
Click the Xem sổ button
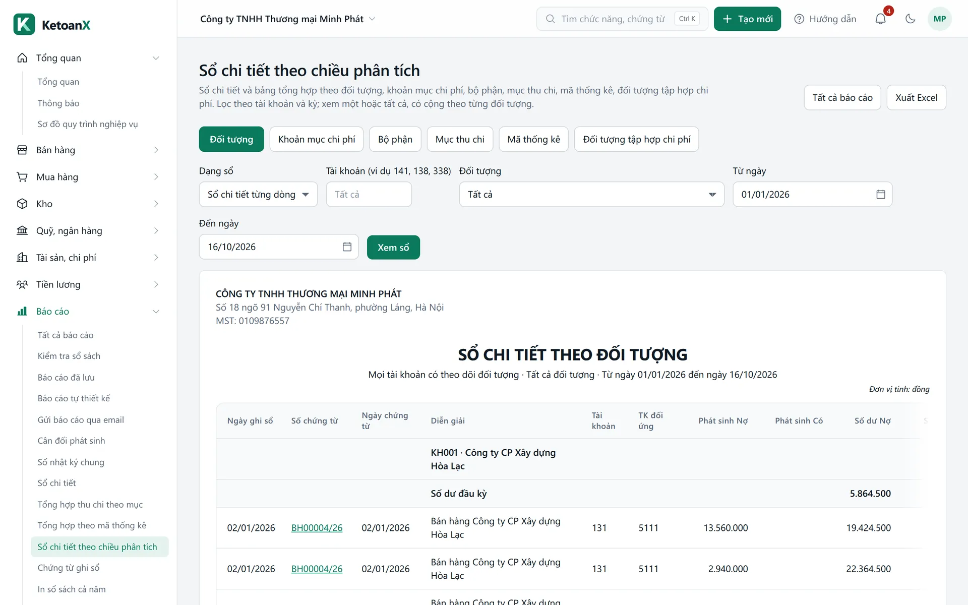393,248
